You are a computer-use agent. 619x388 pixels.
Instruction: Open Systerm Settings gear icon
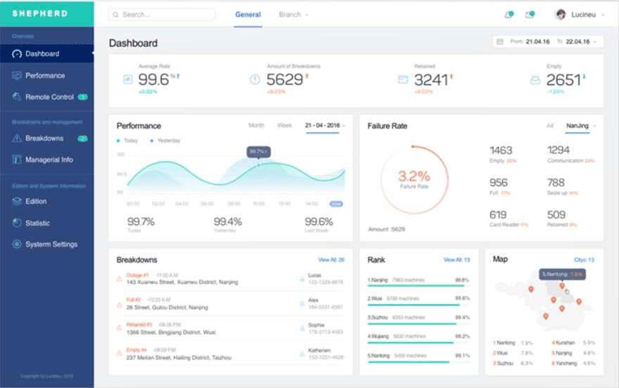[x=17, y=244]
